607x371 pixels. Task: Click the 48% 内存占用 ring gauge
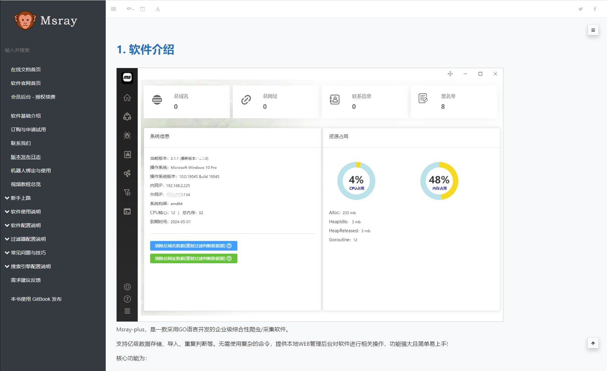pyautogui.click(x=439, y=181)
